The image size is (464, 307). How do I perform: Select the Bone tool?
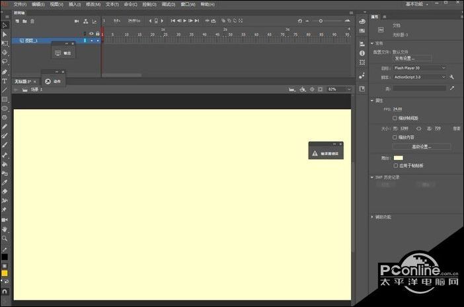pos(5,155)
